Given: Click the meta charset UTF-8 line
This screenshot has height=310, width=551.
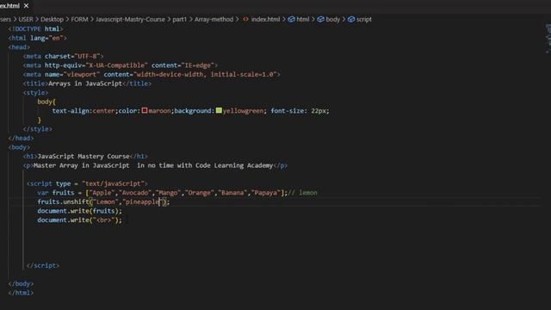Looking at the screenshot, I should tap(63, 56).
